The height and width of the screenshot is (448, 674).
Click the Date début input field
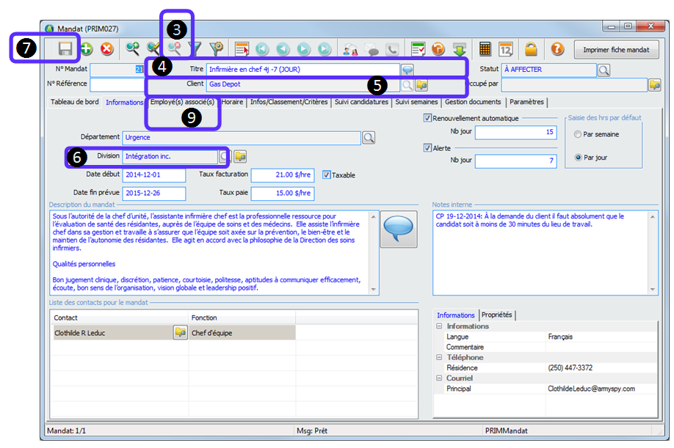pos(154,175)
